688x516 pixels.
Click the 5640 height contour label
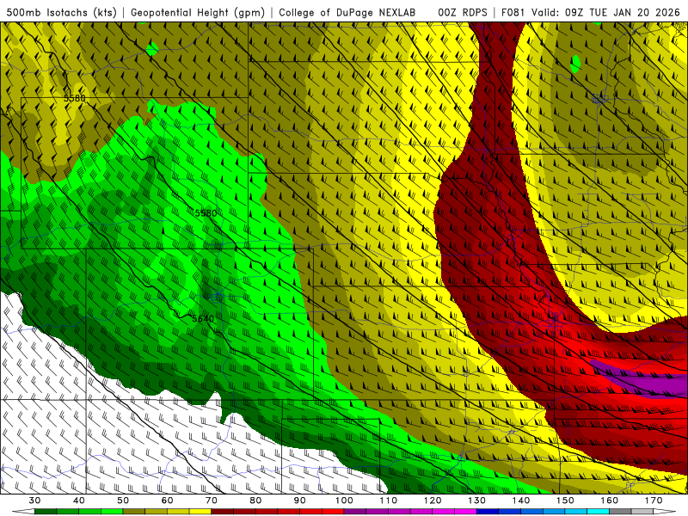203,318
